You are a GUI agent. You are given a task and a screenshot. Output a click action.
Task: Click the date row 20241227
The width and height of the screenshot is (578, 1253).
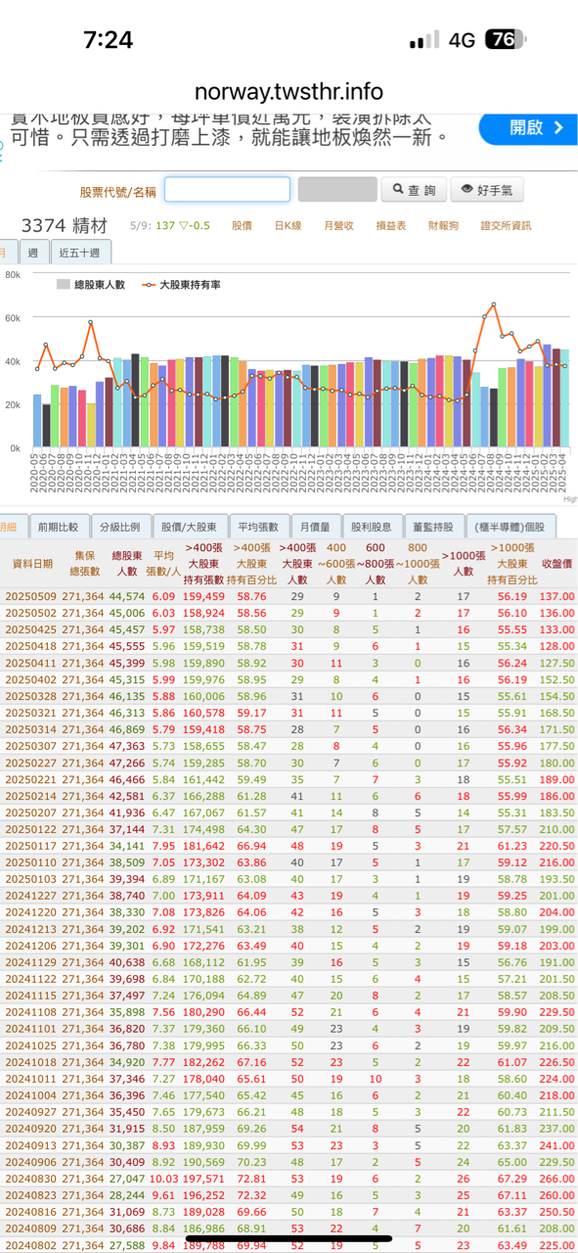tap(30, 896)
